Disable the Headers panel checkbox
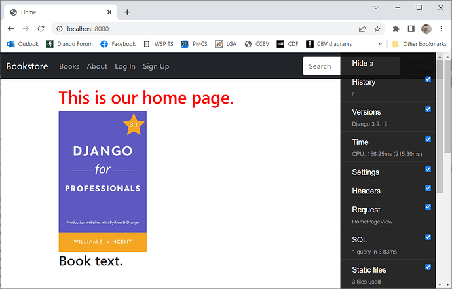The image size is (452, 289). click(428, 188)
